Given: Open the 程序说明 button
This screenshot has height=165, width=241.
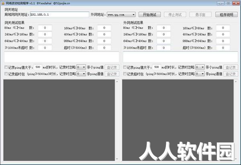Looking at the screenshot, I should click(x=227, y=14).
